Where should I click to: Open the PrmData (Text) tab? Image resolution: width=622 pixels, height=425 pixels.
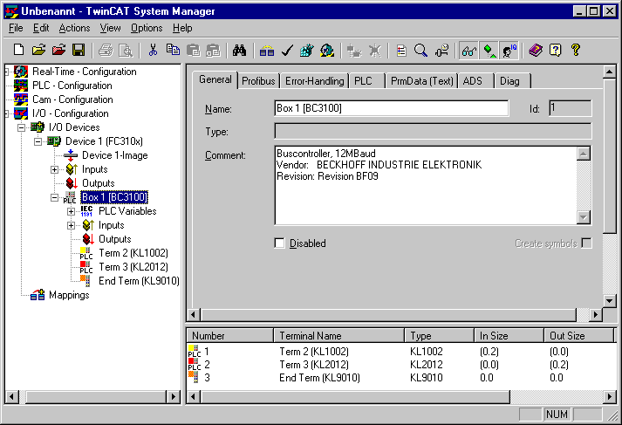421,81
